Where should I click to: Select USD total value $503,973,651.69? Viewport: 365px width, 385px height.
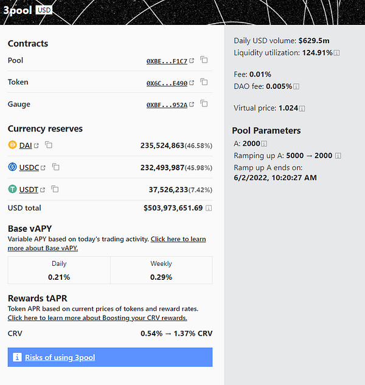tap(173, 208)
